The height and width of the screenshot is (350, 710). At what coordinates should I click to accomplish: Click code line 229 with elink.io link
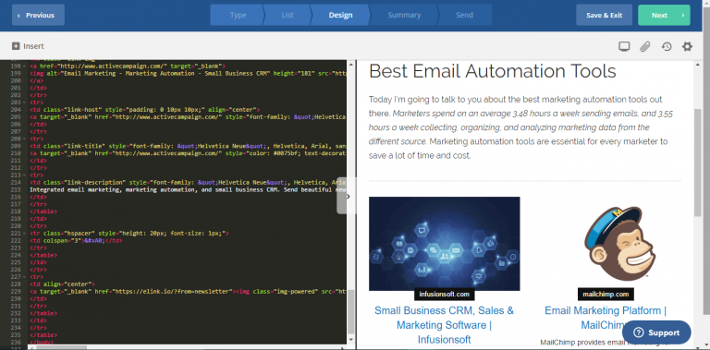click(x=188, y=292)
